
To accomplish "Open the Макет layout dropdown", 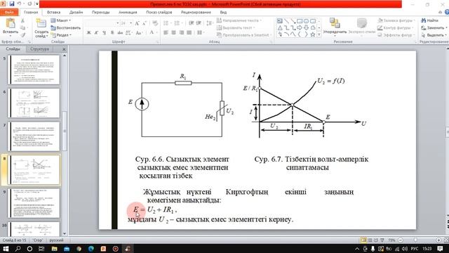I will coord(61,20).
